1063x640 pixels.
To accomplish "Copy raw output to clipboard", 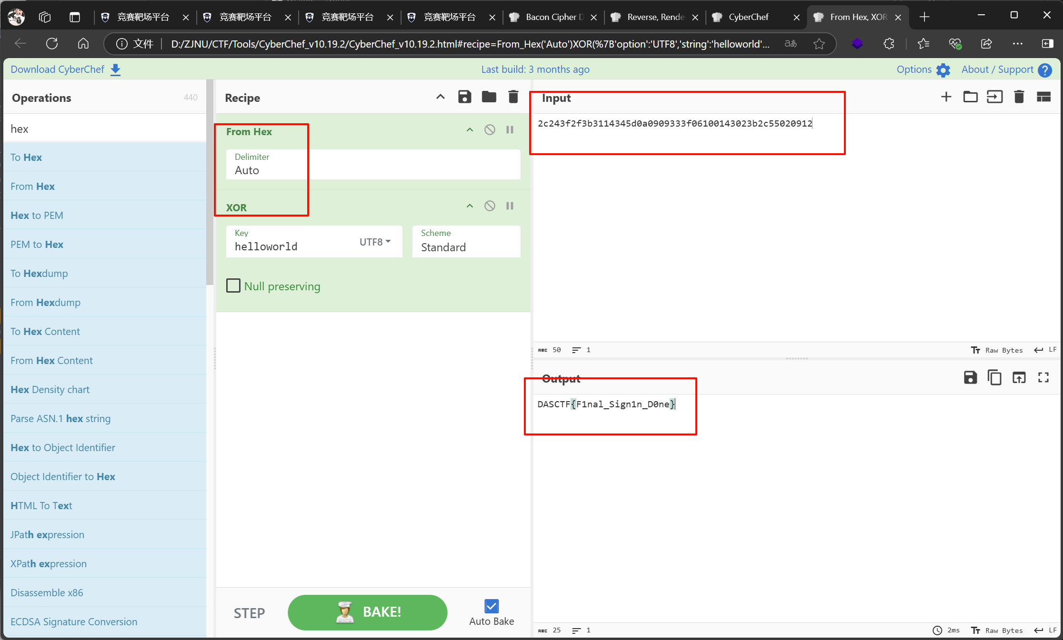I will pos(994,378).
